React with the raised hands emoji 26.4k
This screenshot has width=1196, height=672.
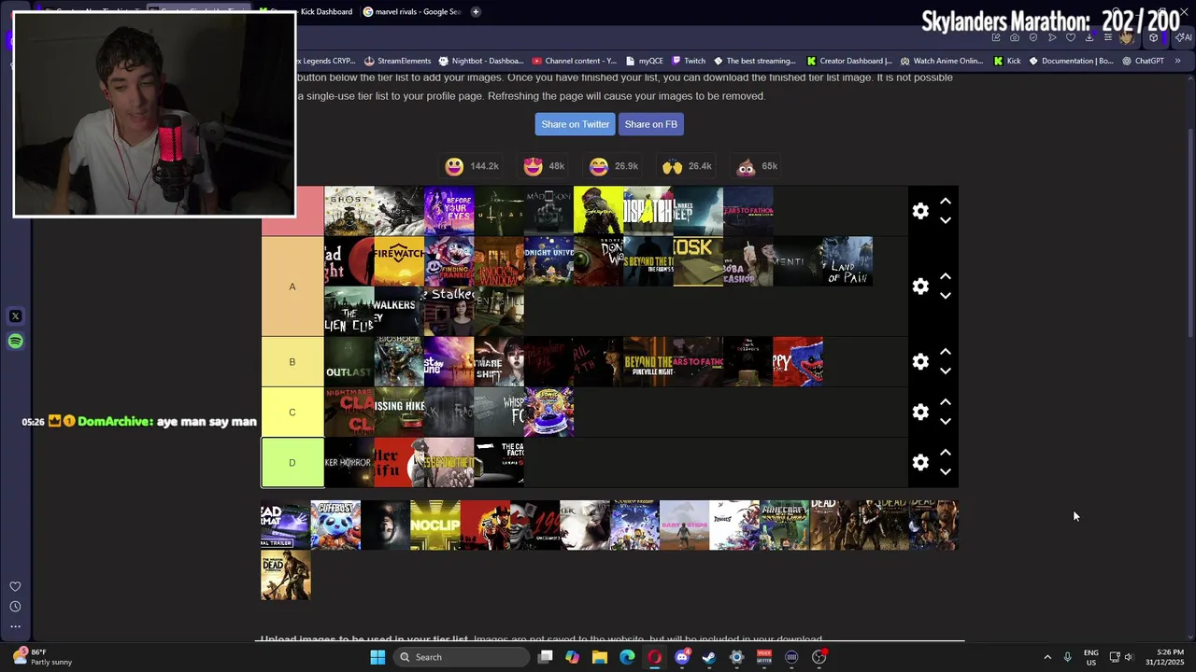(687, 166)
